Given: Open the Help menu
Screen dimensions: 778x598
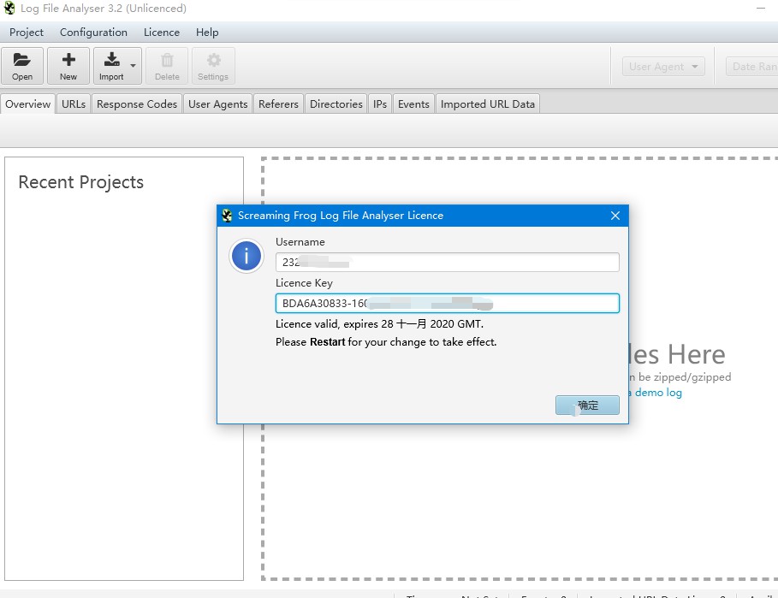Looking at the screenshot, I should coord(207,33).
